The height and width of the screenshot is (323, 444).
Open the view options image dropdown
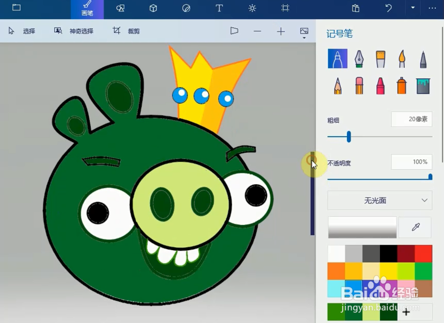click(304, 33)
